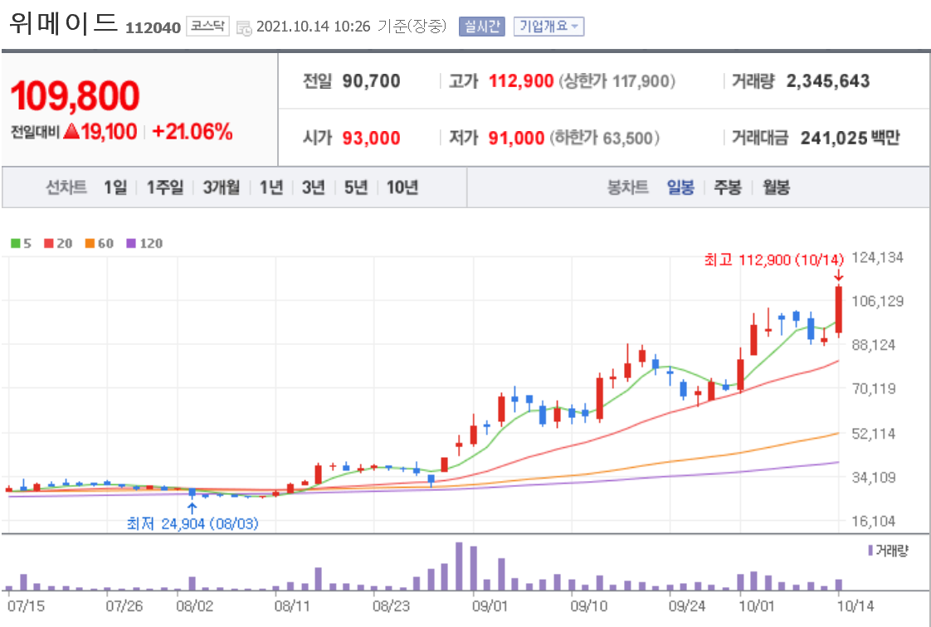Select the 주봉 weekly candle chart
This screenshot has height=627, width=931.
coord(728,187)
